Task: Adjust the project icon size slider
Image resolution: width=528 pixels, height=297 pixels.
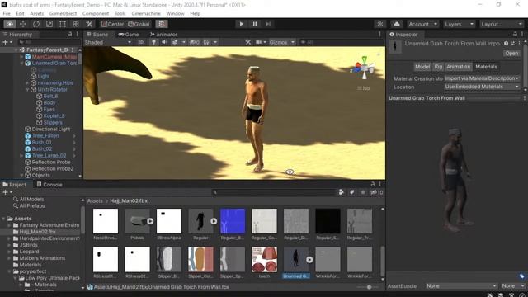Action: pos(369,287)
